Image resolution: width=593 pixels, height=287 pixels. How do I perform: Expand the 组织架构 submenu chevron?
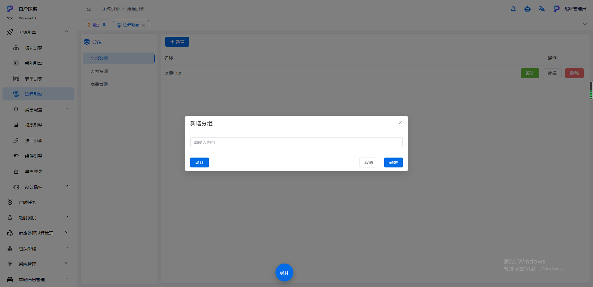(67, 248)
